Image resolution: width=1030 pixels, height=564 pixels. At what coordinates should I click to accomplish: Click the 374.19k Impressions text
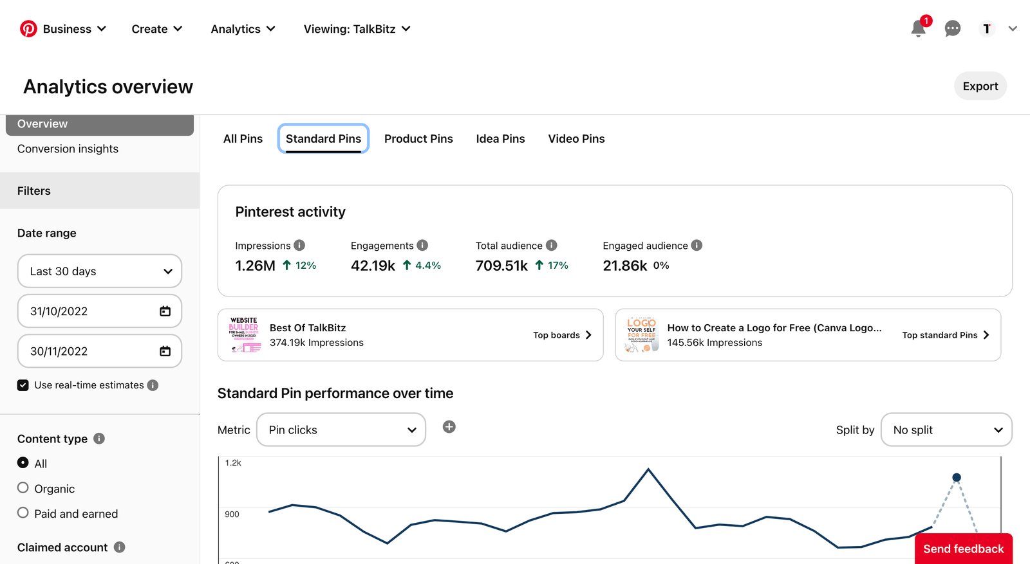tap(317, 343)
